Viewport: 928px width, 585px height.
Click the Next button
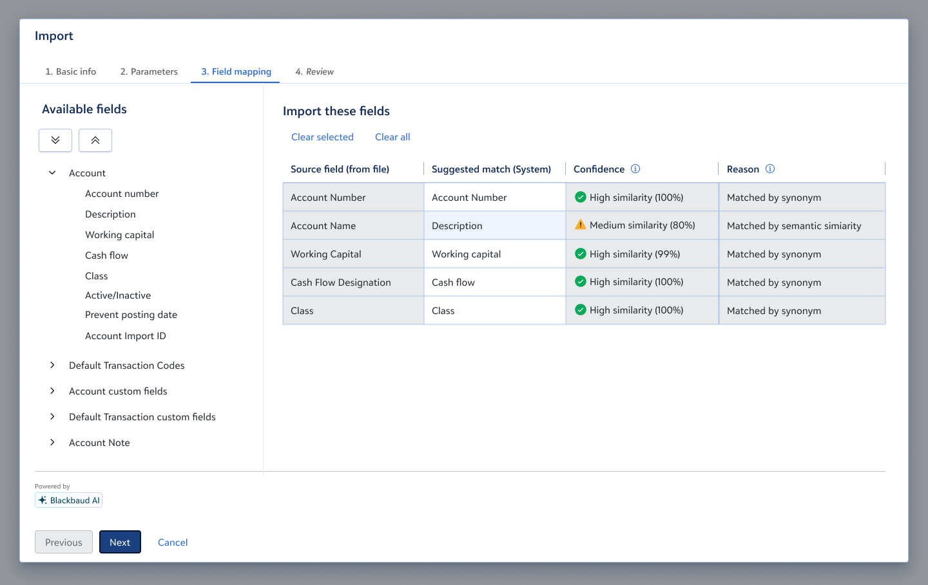[x=120, y=542]
